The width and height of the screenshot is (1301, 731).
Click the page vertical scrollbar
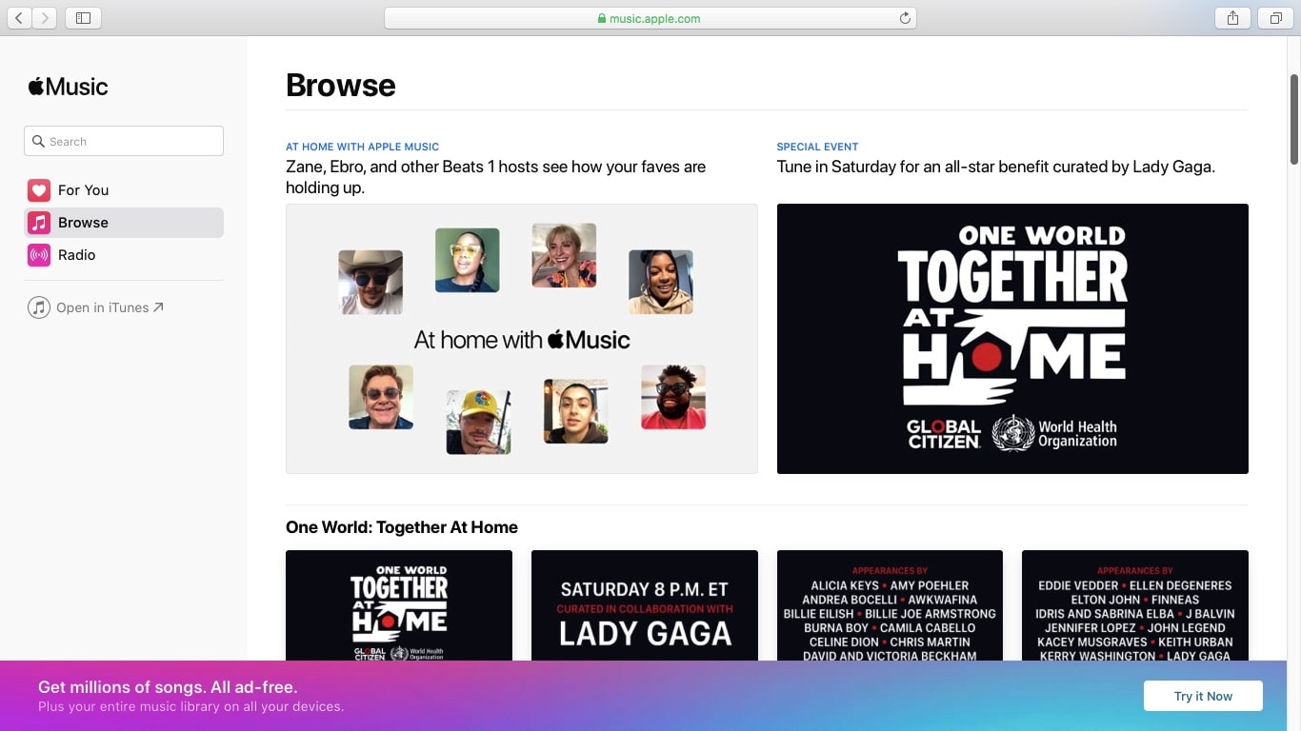1293,119
